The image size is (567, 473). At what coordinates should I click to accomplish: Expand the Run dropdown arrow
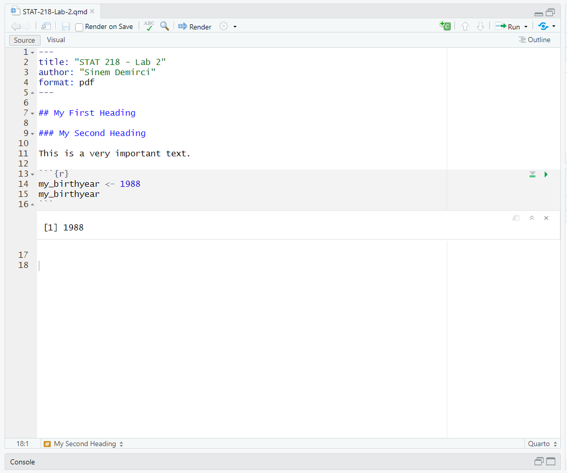526,27
